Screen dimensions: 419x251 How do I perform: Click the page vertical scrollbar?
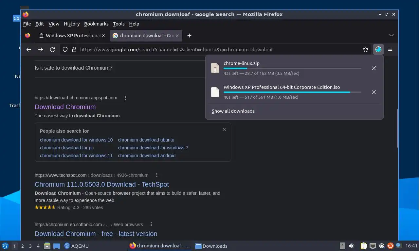tap(397, 128)
